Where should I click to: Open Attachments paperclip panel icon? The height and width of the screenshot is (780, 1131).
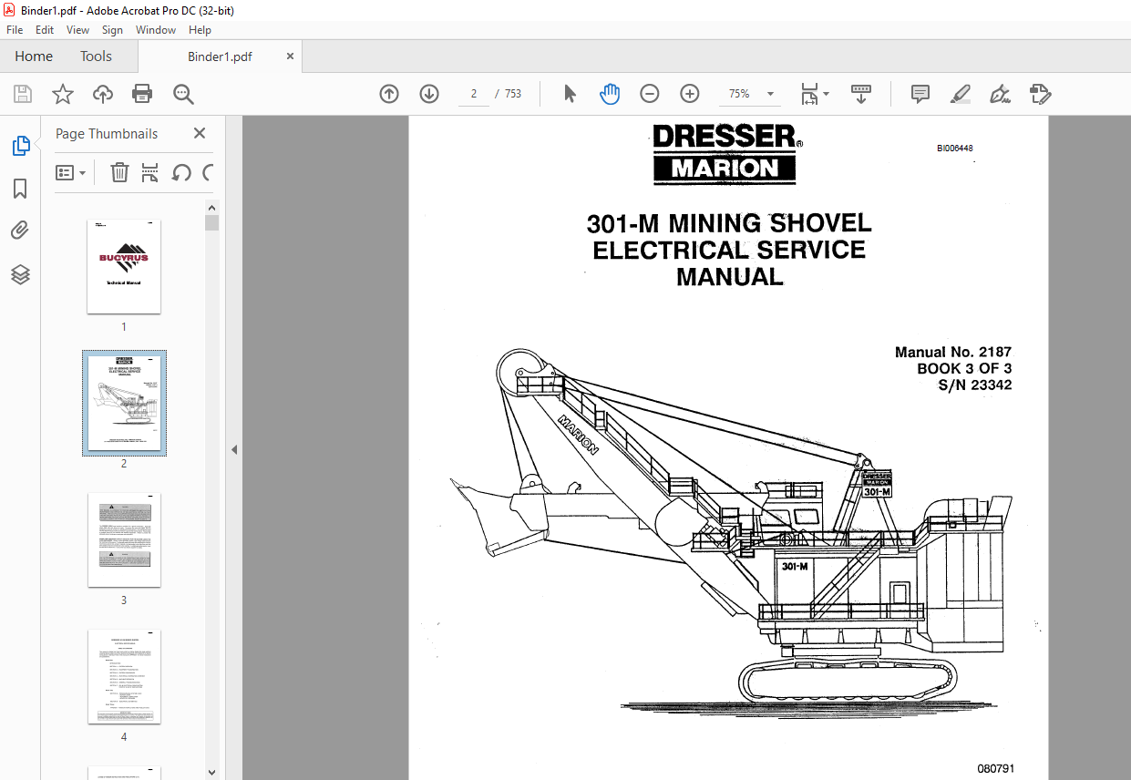20,231
